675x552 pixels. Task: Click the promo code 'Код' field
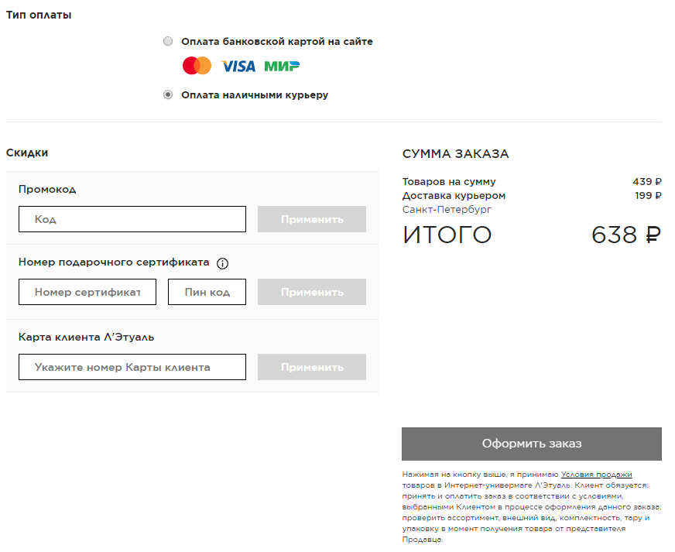point(132,219)
